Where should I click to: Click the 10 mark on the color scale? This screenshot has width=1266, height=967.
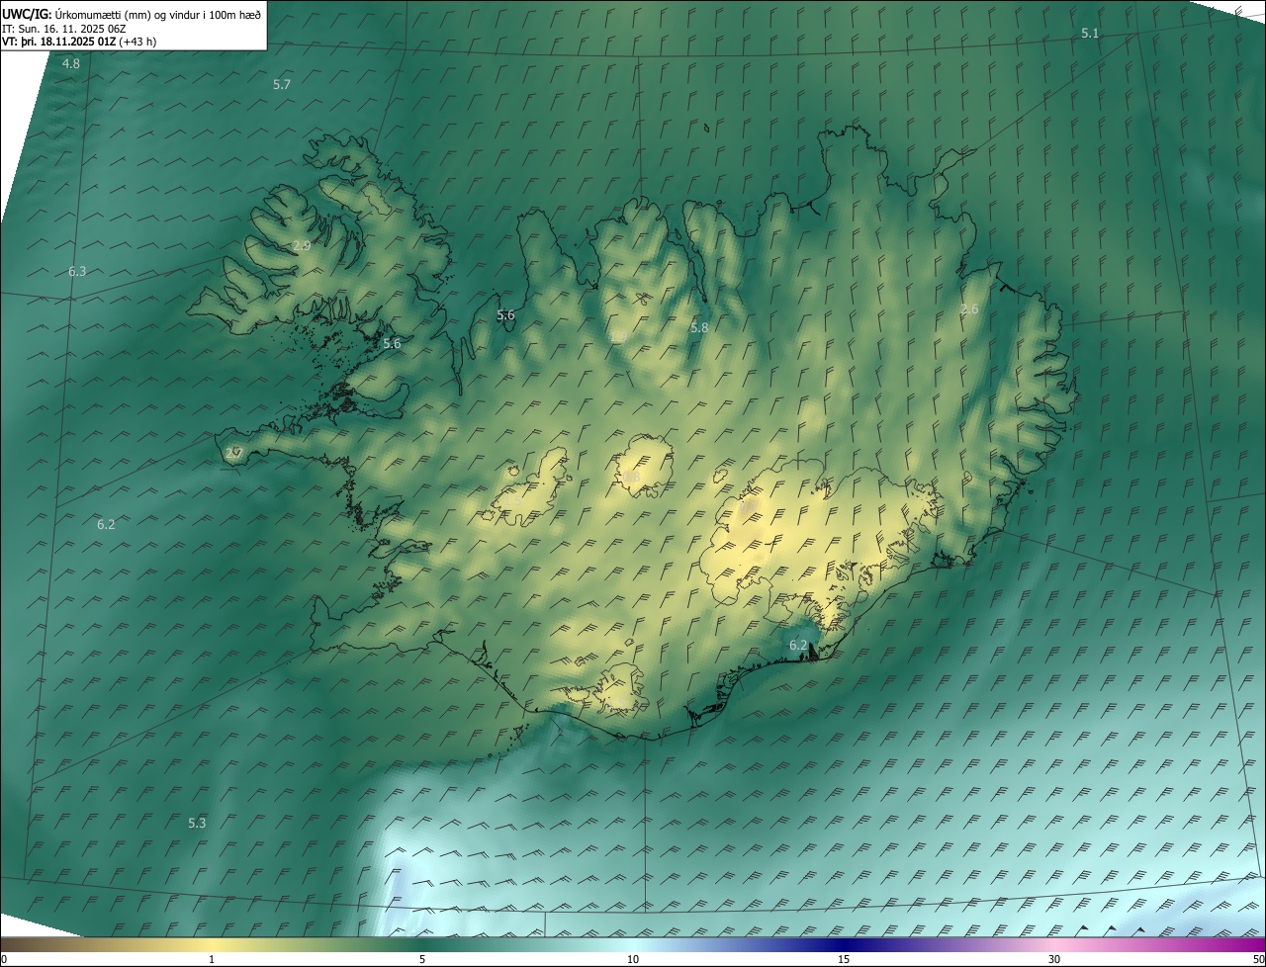633,960
